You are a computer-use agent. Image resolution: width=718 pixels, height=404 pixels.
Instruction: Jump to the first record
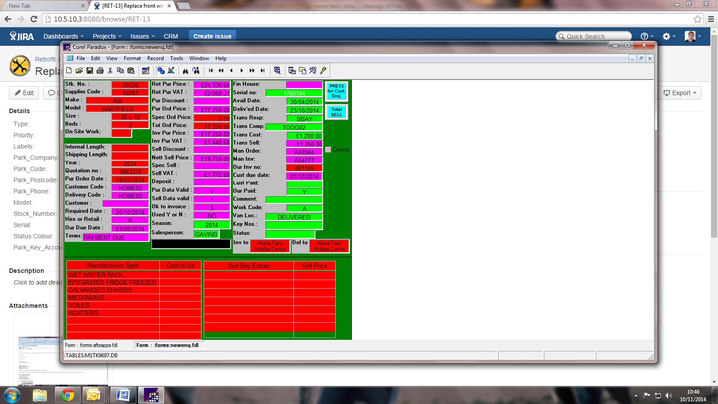[x=211, y=70]
